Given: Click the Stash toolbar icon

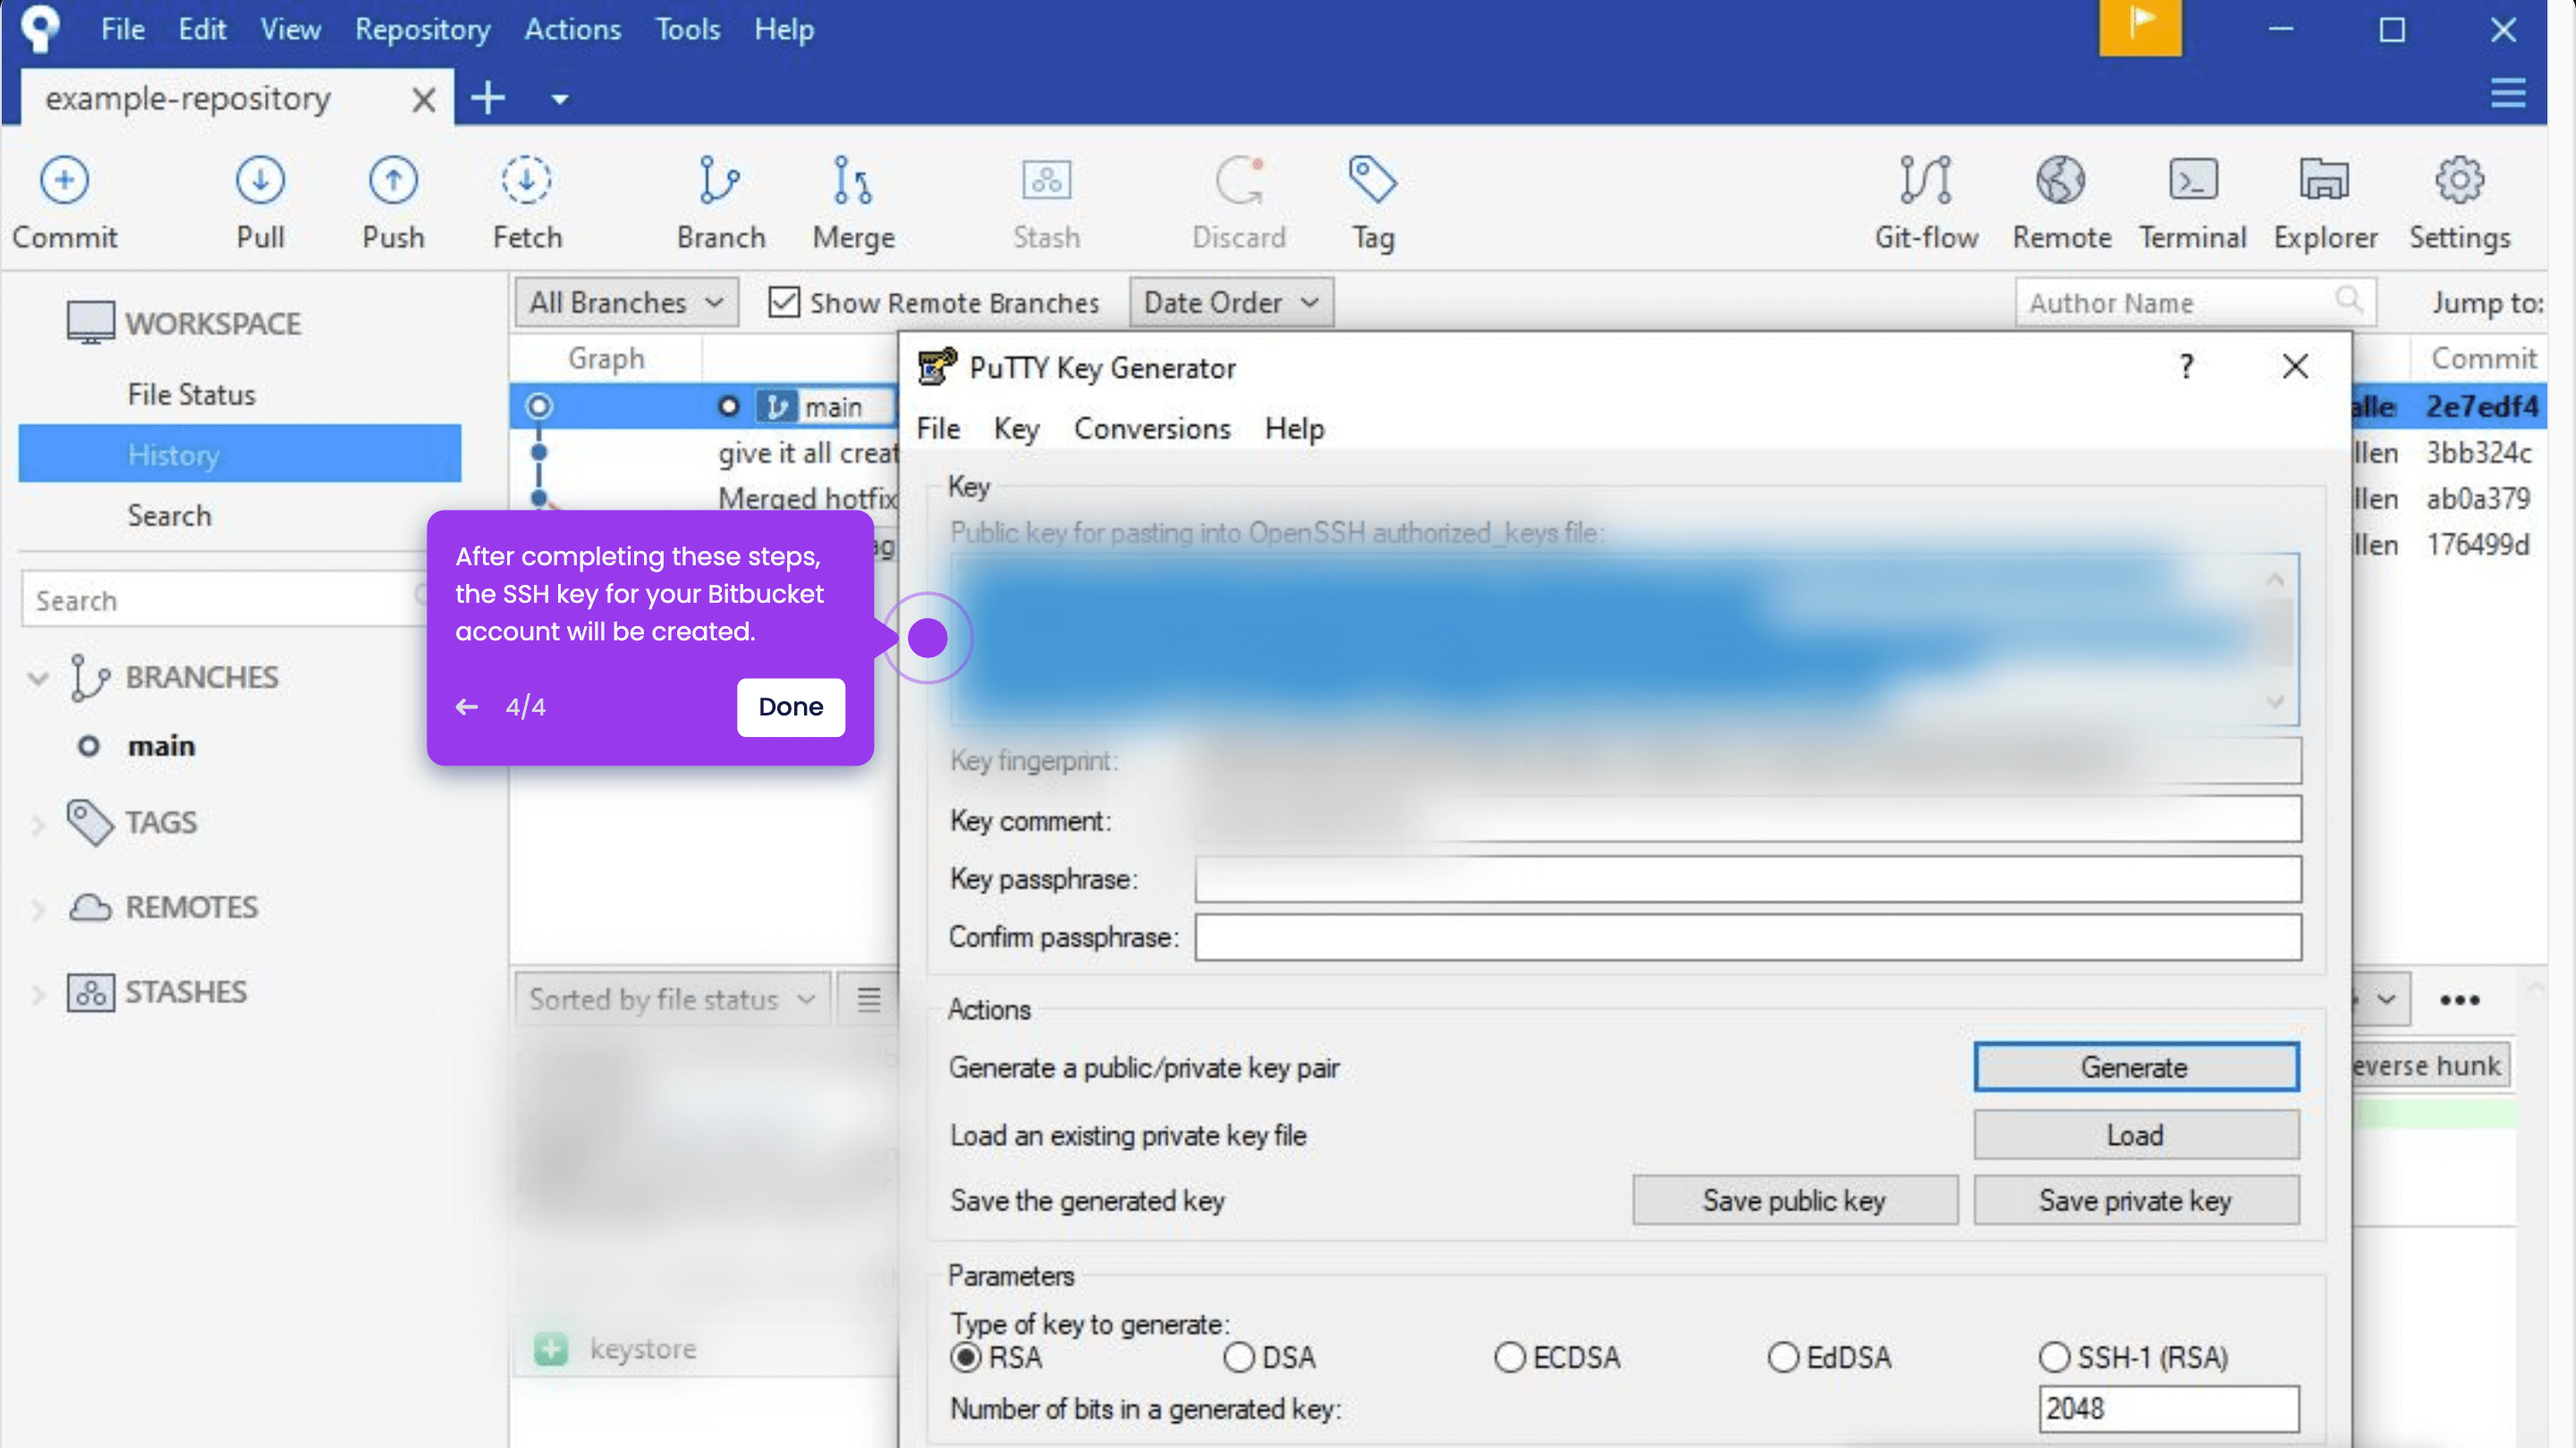Looking at the screenshot, I should (x=1046, y=181).
